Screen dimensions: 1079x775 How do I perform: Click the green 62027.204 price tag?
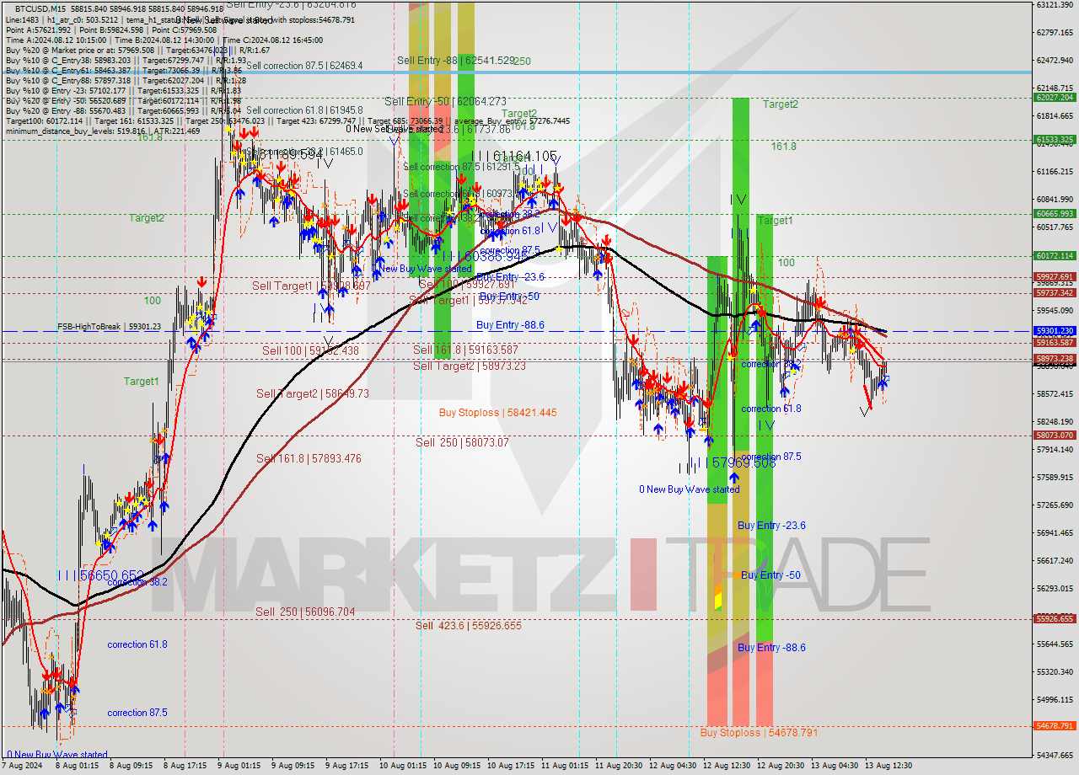coord(1054,97)
